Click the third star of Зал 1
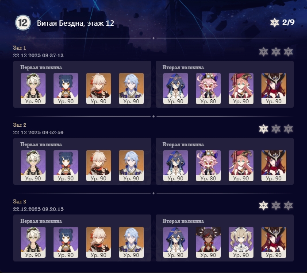Image resolution: width=307 pixels, height=273 pixels. 288,52
